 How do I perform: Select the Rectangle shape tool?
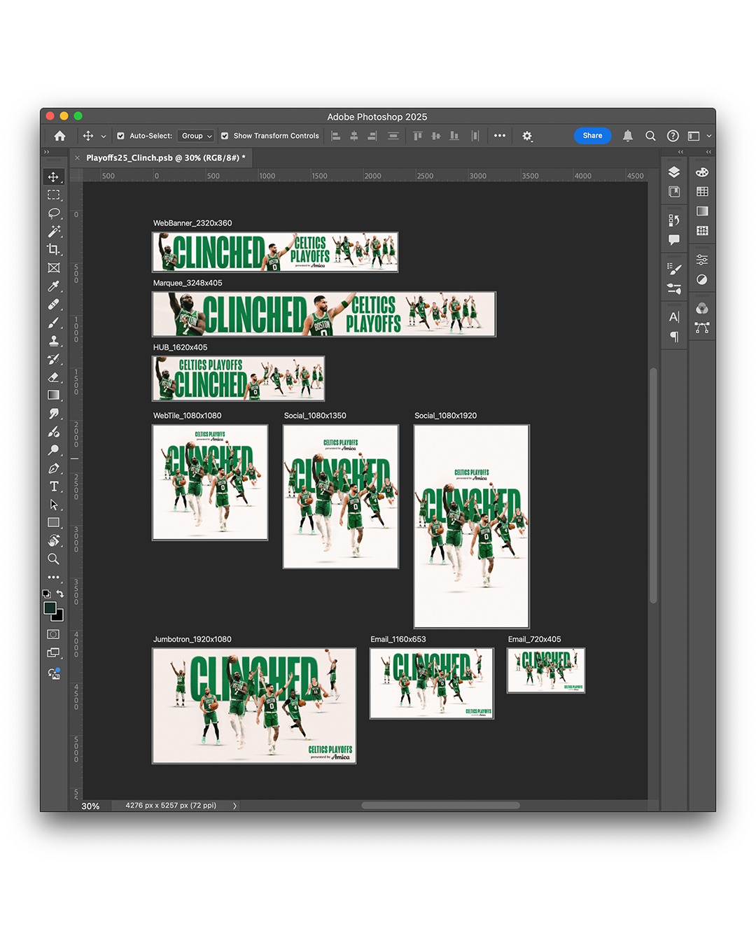53,523
